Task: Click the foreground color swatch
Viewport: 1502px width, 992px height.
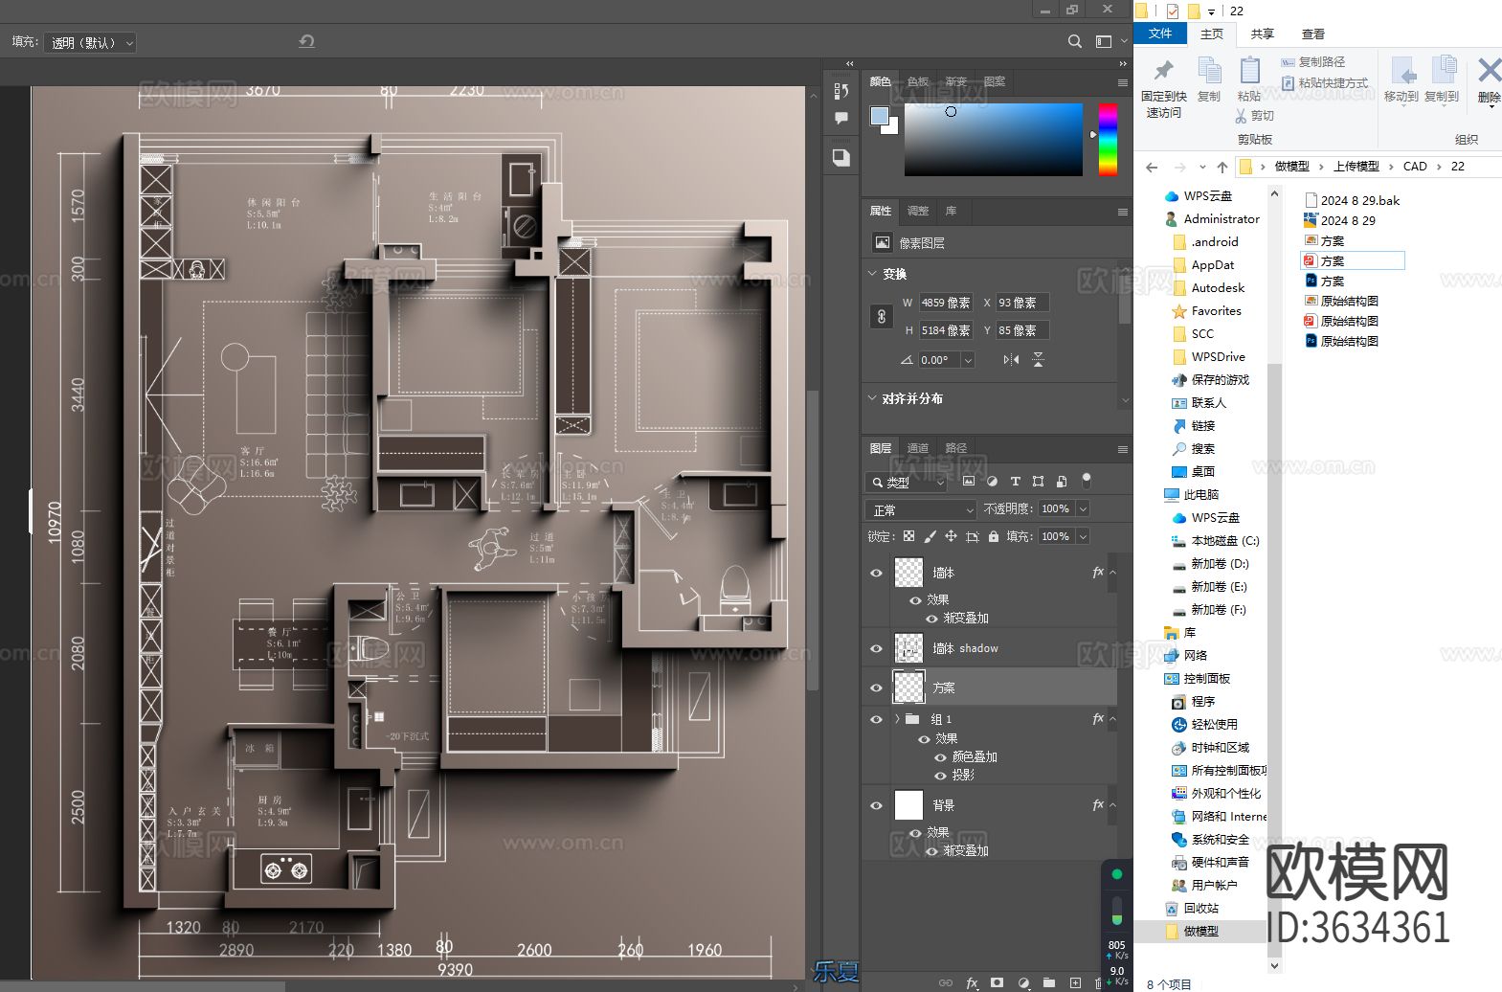Action: tap(879, 116)
